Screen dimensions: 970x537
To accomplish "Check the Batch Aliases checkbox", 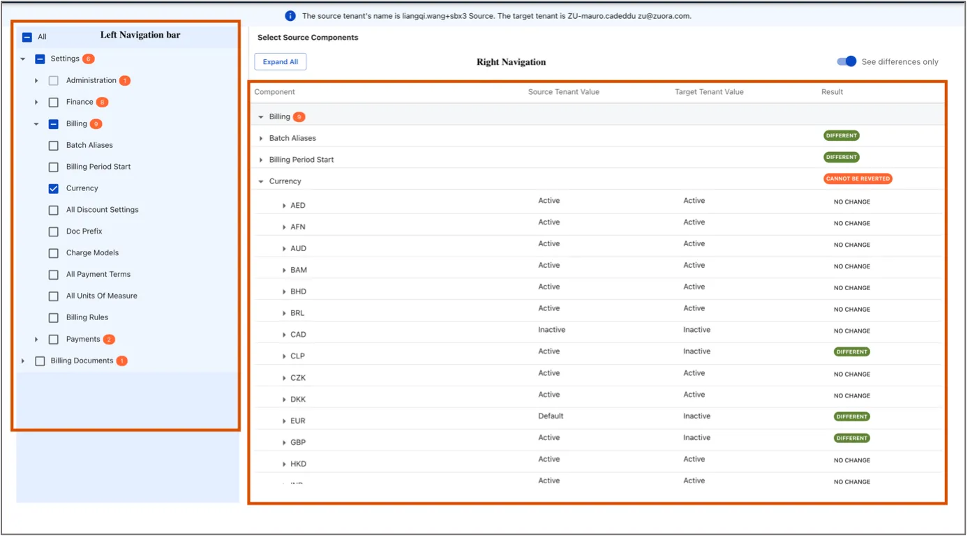I will point(54,146).
